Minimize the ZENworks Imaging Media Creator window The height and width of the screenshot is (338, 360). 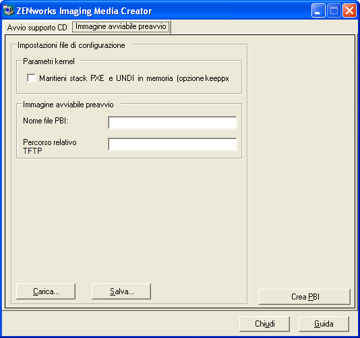pos(318,11)
